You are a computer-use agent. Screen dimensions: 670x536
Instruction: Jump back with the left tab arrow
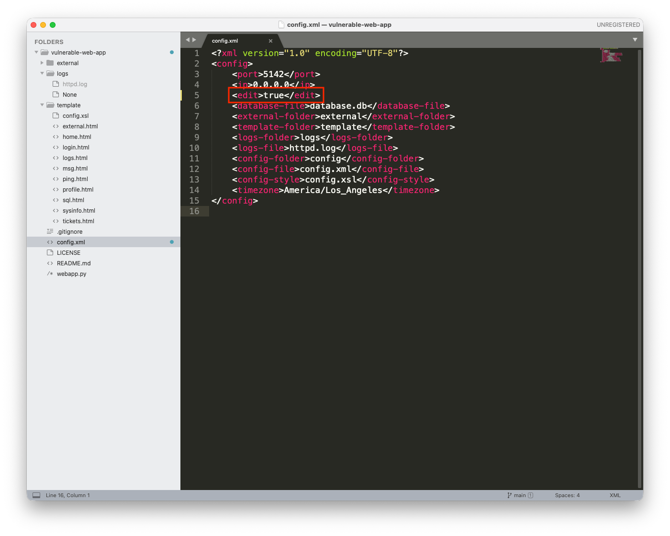[x=188, y=40]
